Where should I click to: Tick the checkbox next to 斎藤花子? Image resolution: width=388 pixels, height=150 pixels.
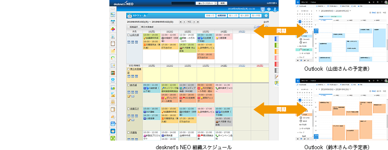click(x=128, y=109)
